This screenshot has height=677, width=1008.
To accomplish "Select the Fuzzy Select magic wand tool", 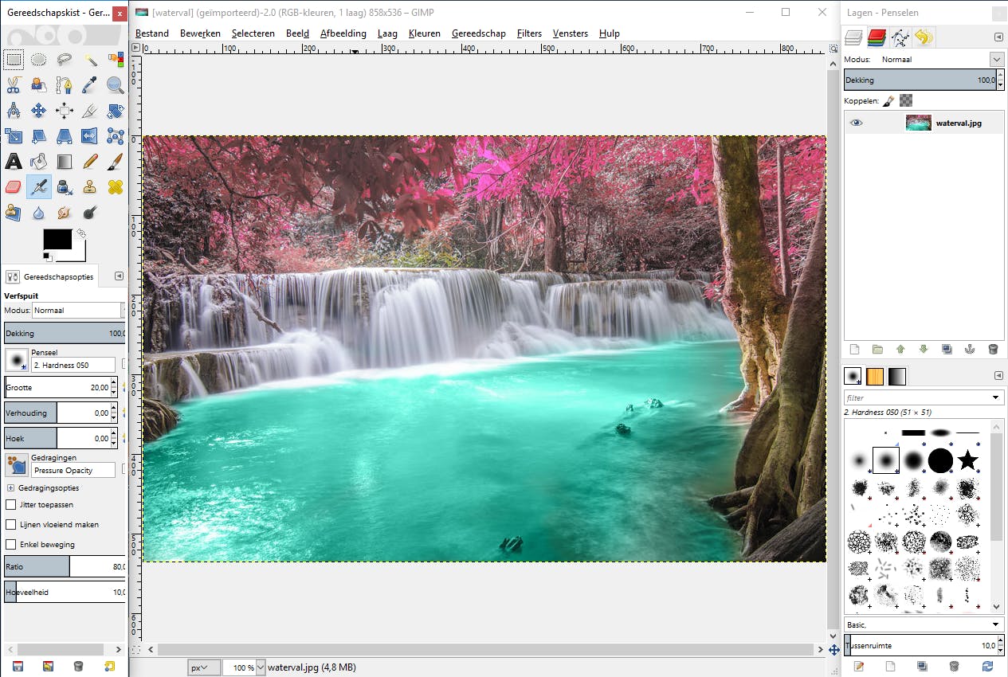I will pyautogui.click(x=90, y=59).
